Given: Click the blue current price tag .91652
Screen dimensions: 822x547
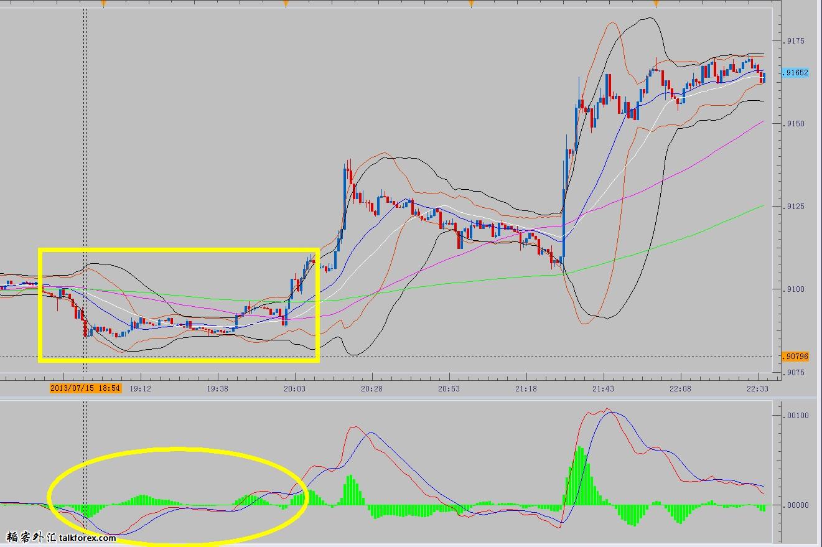Looking at the screenshot, I should 796,73.
